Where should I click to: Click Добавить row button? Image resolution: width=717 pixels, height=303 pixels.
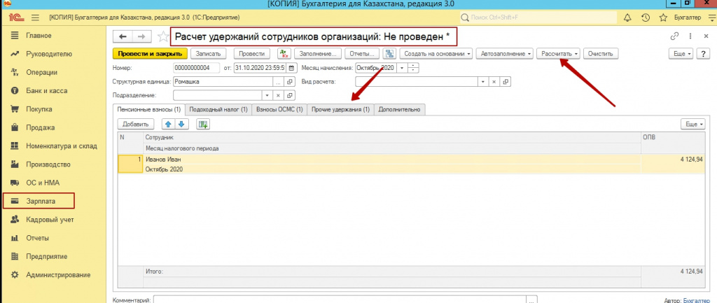pyautogui.click(x=136, y=124)
